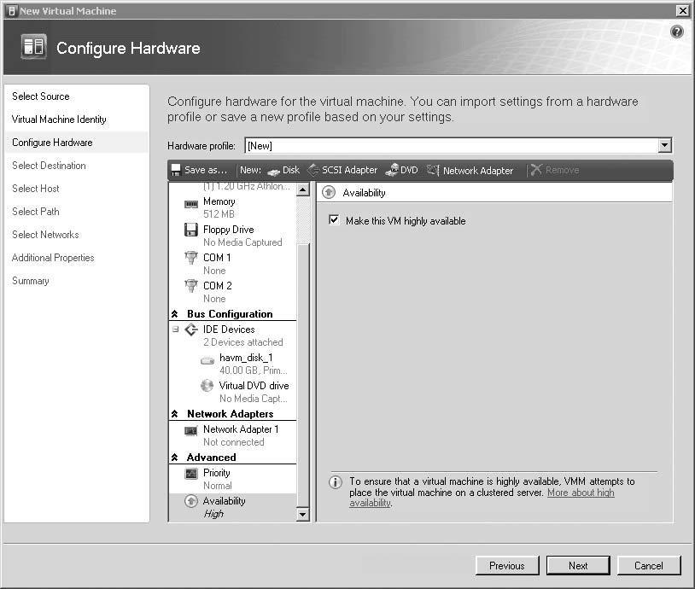
Task: Open the Hardware profile dropdown arrow
Action: (x=664, y=145)
